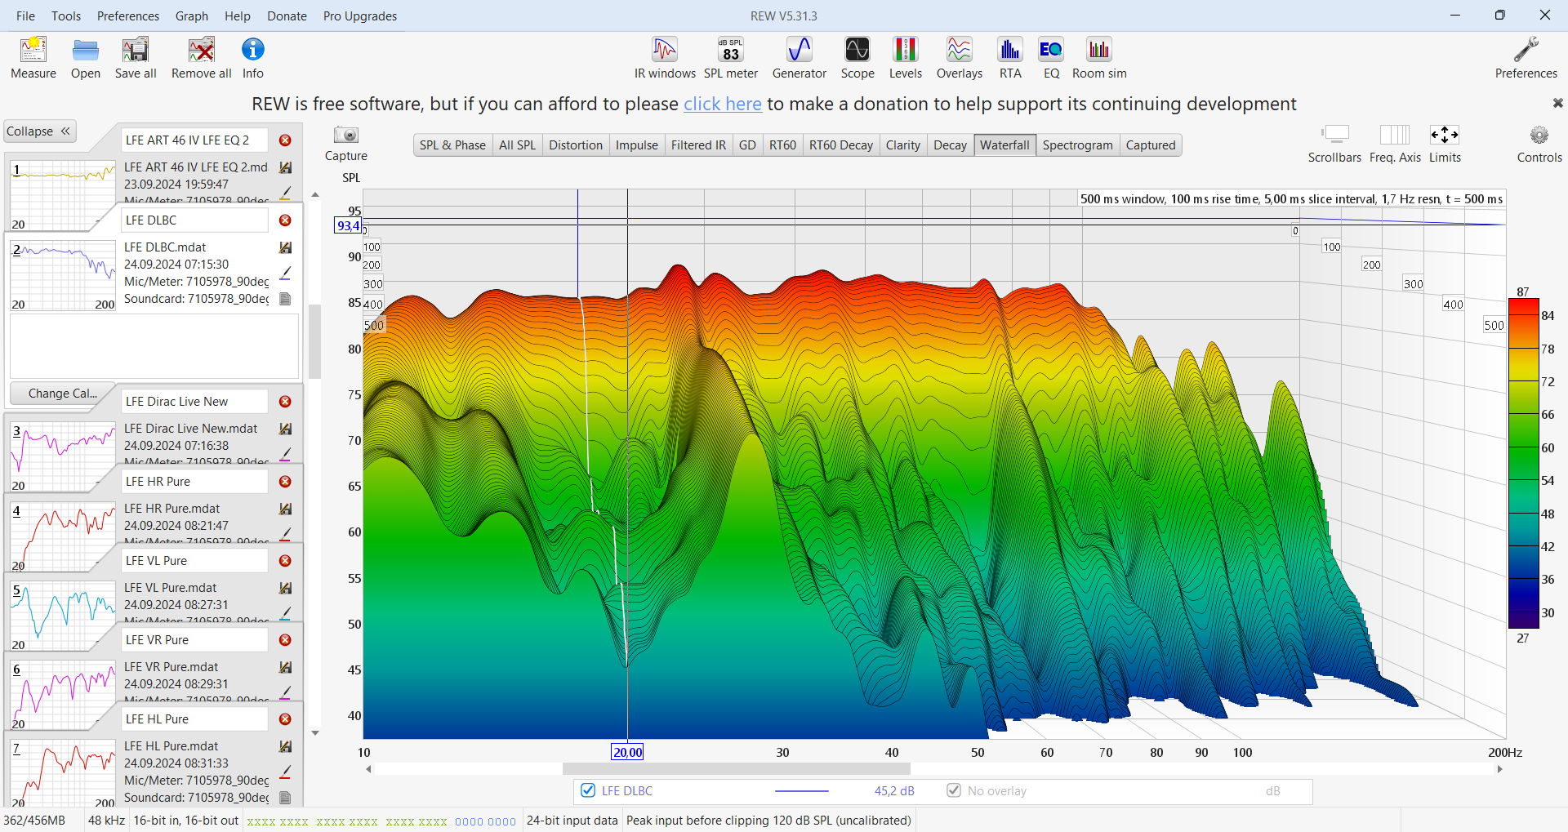Open the SPL meter
The height and width of the screenshot is (832, 1568).
coord(731,58)
